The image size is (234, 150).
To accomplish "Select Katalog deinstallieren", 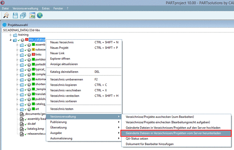I will pyautogui.click(x=84, y=72).
